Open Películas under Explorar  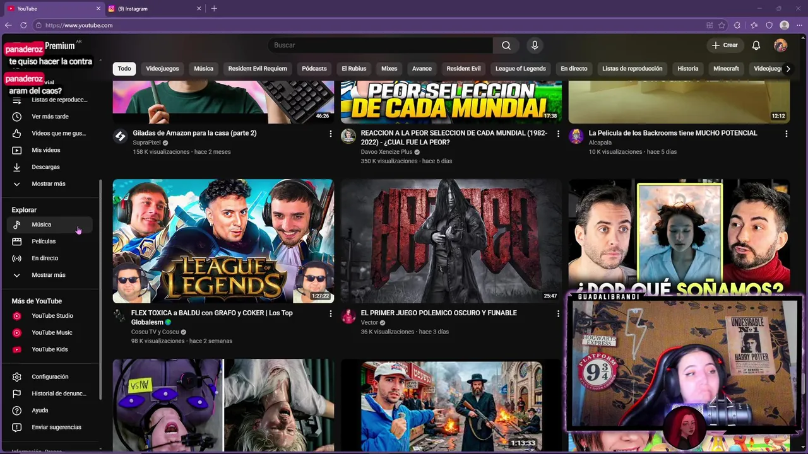(50, 242)
